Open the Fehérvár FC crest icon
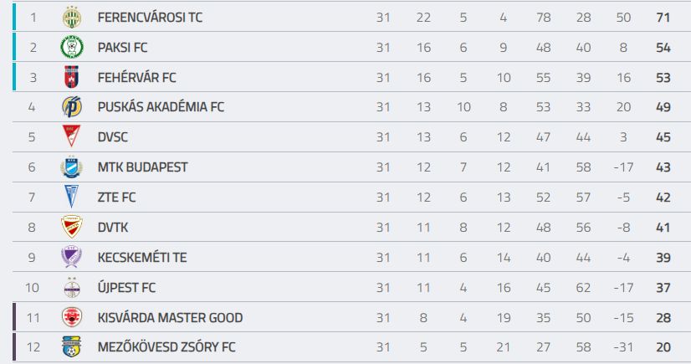This screenshot has height=364, width=691. click(x=71, y=77)
